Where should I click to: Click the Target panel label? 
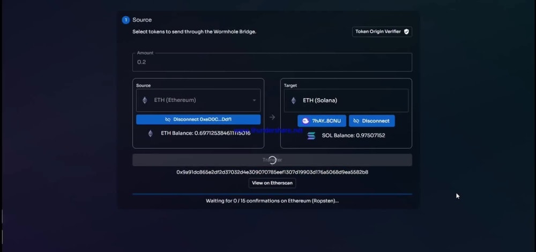click(290, 85)
